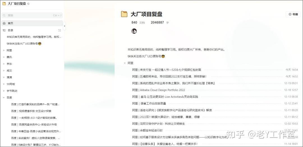Open 百度 | 视频便捷手势 交互设计探索
Screen dimensions: 303x147
click(x=31, y=111)
